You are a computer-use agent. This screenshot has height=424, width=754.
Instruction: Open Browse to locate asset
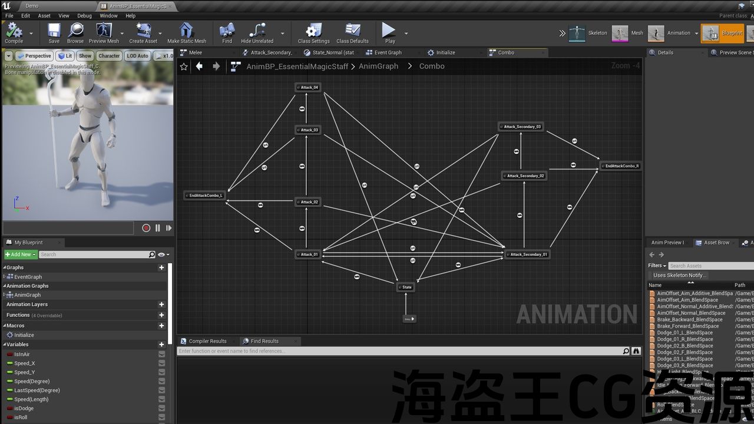click(x=75, y=33)
